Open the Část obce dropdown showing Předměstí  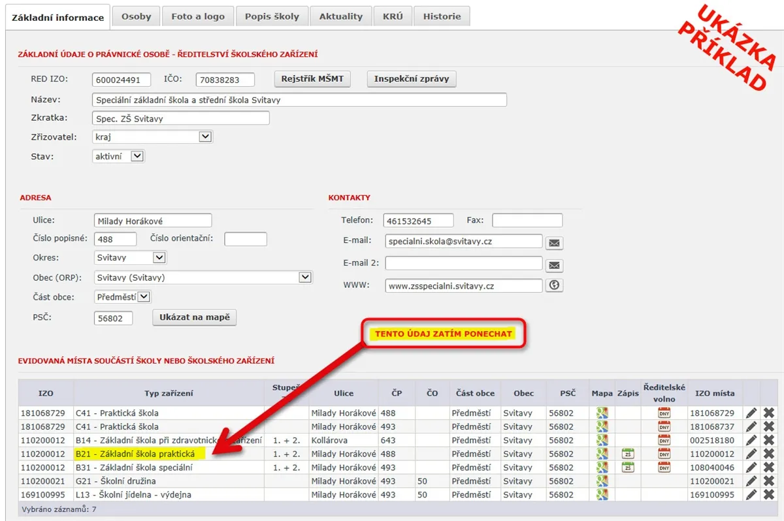coord(123,297)
